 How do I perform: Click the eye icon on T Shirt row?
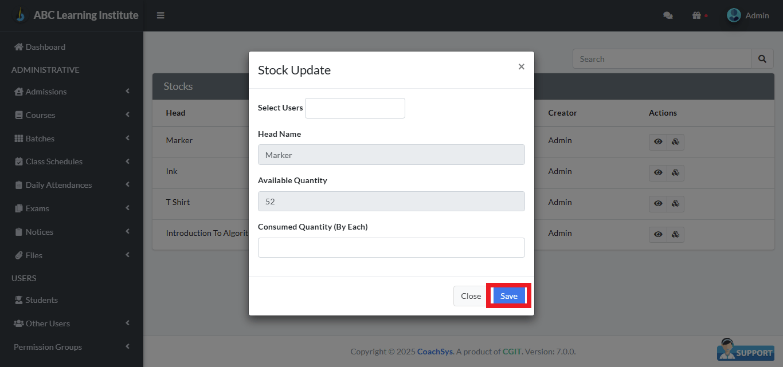(657, 203)
